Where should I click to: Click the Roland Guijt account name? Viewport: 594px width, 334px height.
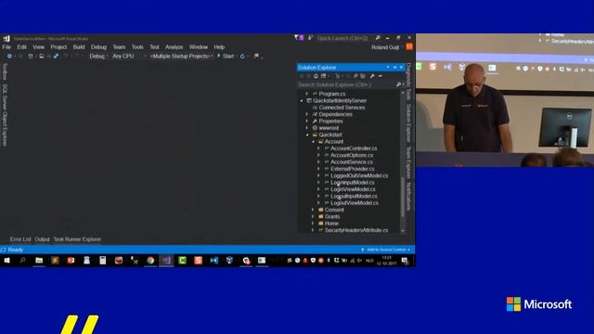[385, 47]
